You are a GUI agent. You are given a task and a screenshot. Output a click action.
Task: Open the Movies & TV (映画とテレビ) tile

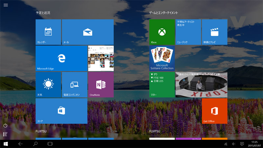(214, 32)
